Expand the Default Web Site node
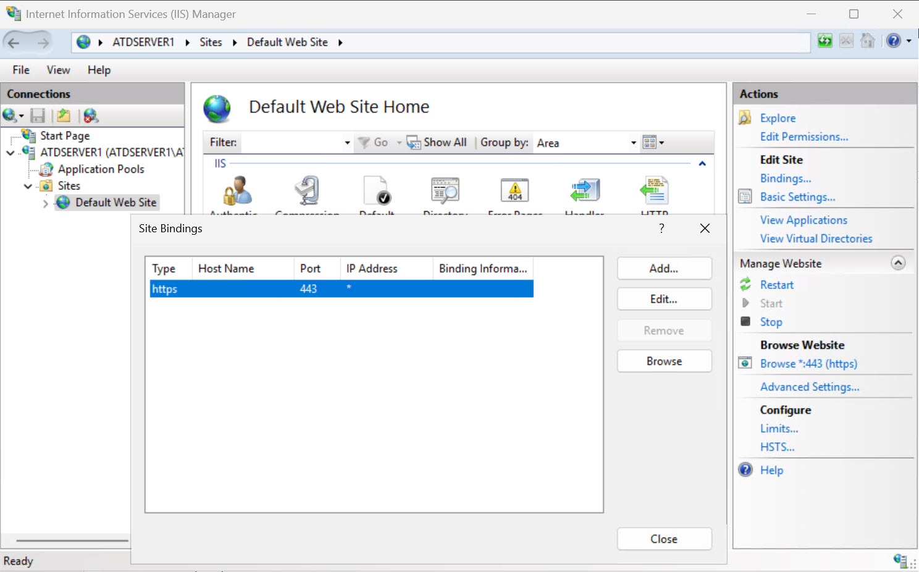Image resolution: width=919 pixels, height=572 pixels. pyautogui.click(x=45, y=203)
